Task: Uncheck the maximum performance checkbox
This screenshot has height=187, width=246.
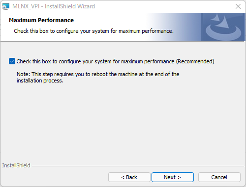Action: (x=12, y=61)
